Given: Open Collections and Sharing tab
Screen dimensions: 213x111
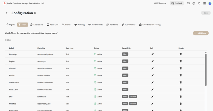Looking at the screenshot, I should pos(150,25).
